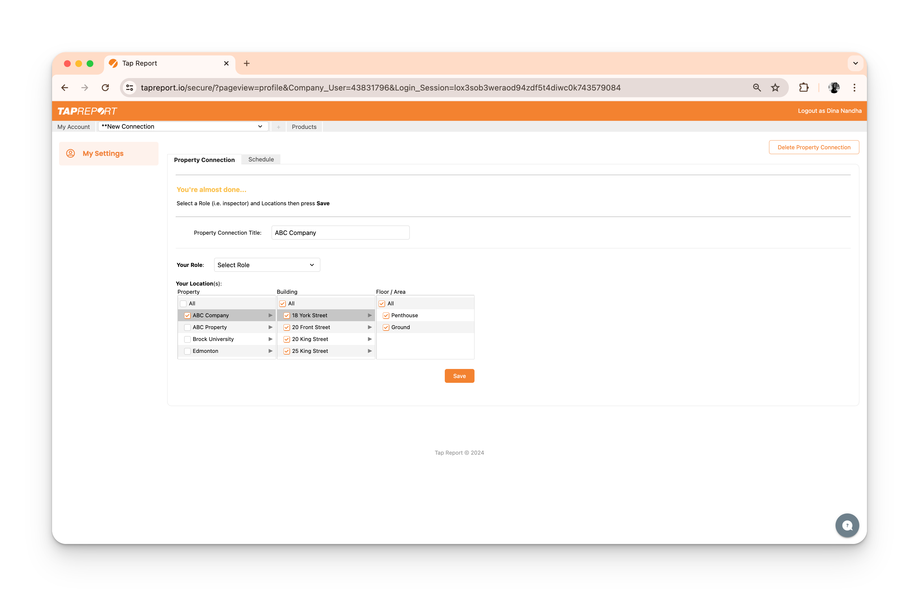Image resolution: width=919 pixels, height=596 pixels.
Task: Check the Brock University property checkbox
Action: tap(187, 339)
